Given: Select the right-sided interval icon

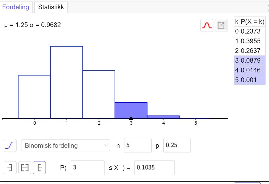Looking at the screenshot, I should pos(39,167).
